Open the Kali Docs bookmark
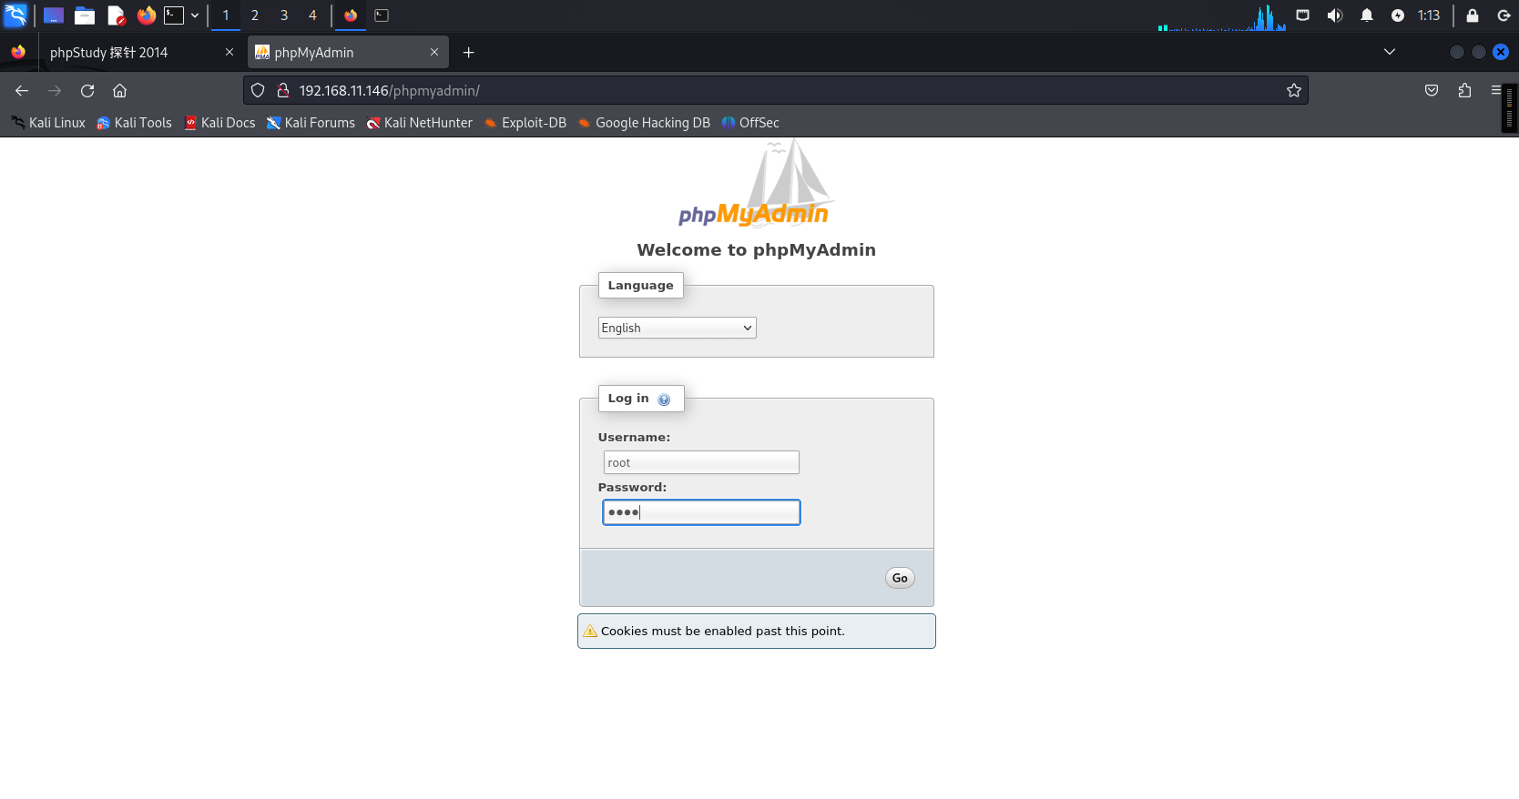This screenshot has width=1519, height=799. pyautogui.click(x=219, y=123)
